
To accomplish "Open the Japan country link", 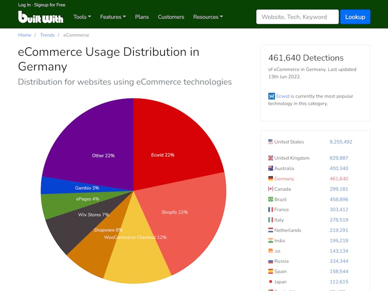I will pyautogui.click(x=280, y=282).
